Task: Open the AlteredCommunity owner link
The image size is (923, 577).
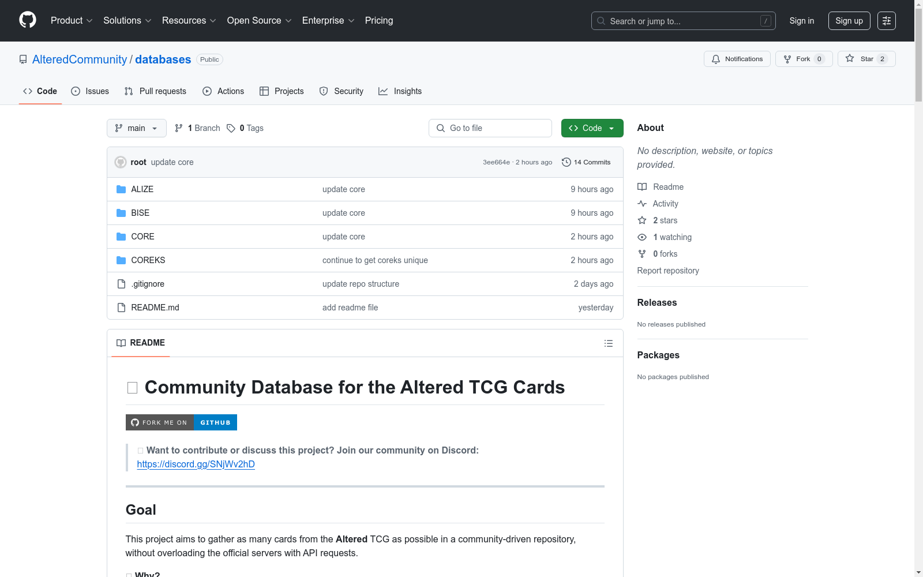Action: tap(80, 59)
